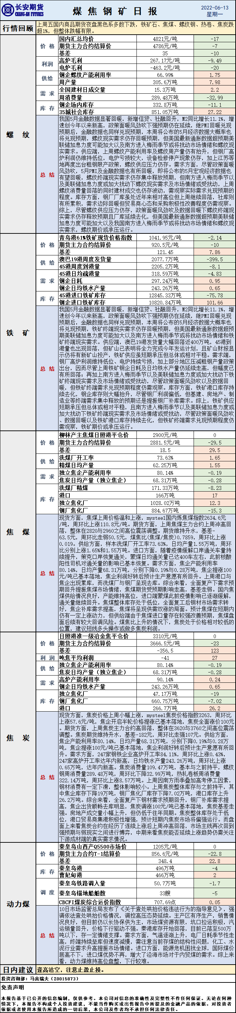This screenshot has height=1013, width=236.
Task: Select the 秦皇岛山西产Q5500市场价 label
Action: (93, 846)
